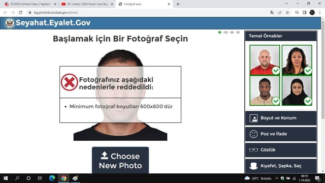325x183 pixels.
Task: Click the State Department seal logo
Action: click(10, 23)
